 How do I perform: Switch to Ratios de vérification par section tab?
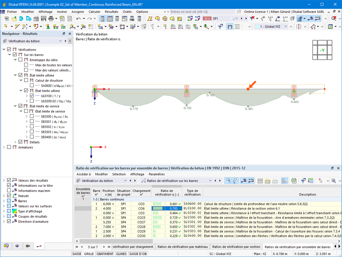236,247
